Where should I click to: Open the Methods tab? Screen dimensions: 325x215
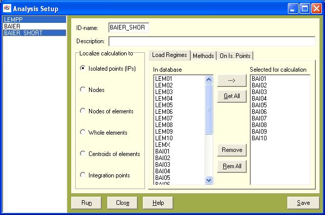click(203, 56)
